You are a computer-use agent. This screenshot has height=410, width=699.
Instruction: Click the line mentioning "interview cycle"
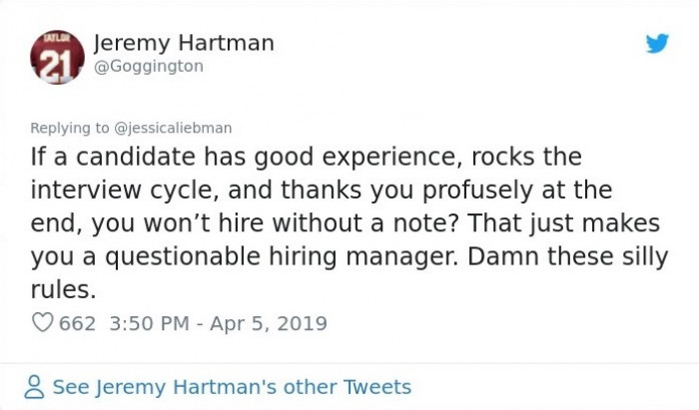[x=322, y=191]
